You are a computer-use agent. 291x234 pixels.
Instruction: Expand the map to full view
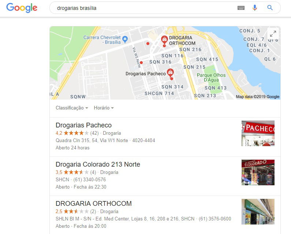(273, 34)
